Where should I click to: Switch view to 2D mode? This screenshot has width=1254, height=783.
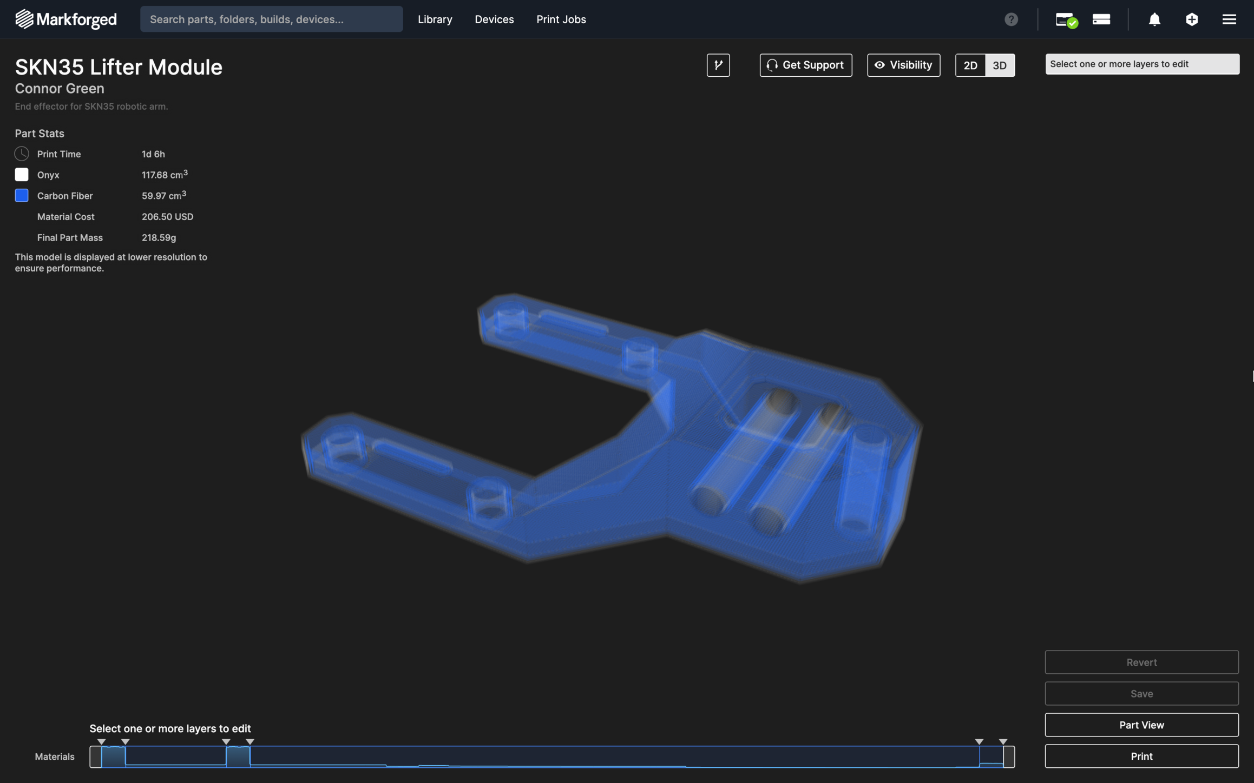970,65
